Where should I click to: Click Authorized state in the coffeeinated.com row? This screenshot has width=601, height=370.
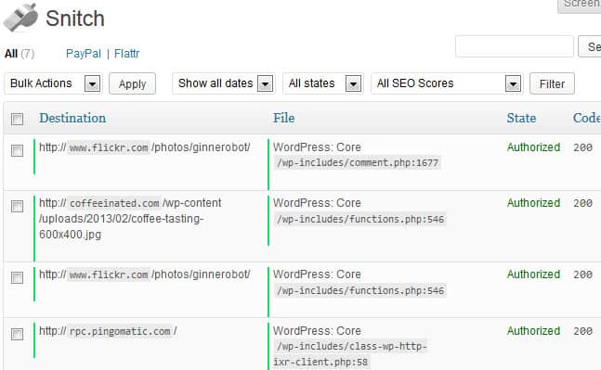533,203
